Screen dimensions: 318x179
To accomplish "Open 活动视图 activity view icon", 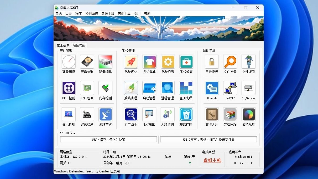I will coord(149,114).
